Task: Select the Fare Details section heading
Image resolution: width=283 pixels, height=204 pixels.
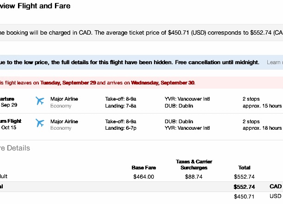Action: click(x=15, y=148)
